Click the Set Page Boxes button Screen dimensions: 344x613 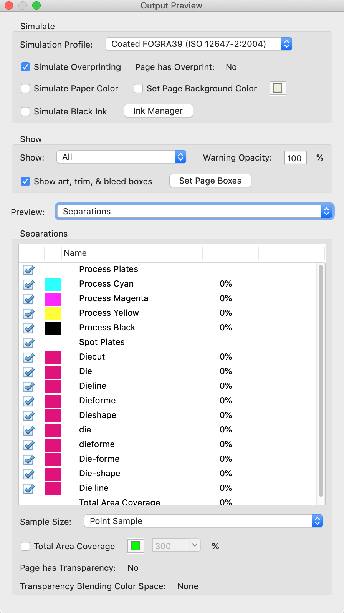pos(210,181)
